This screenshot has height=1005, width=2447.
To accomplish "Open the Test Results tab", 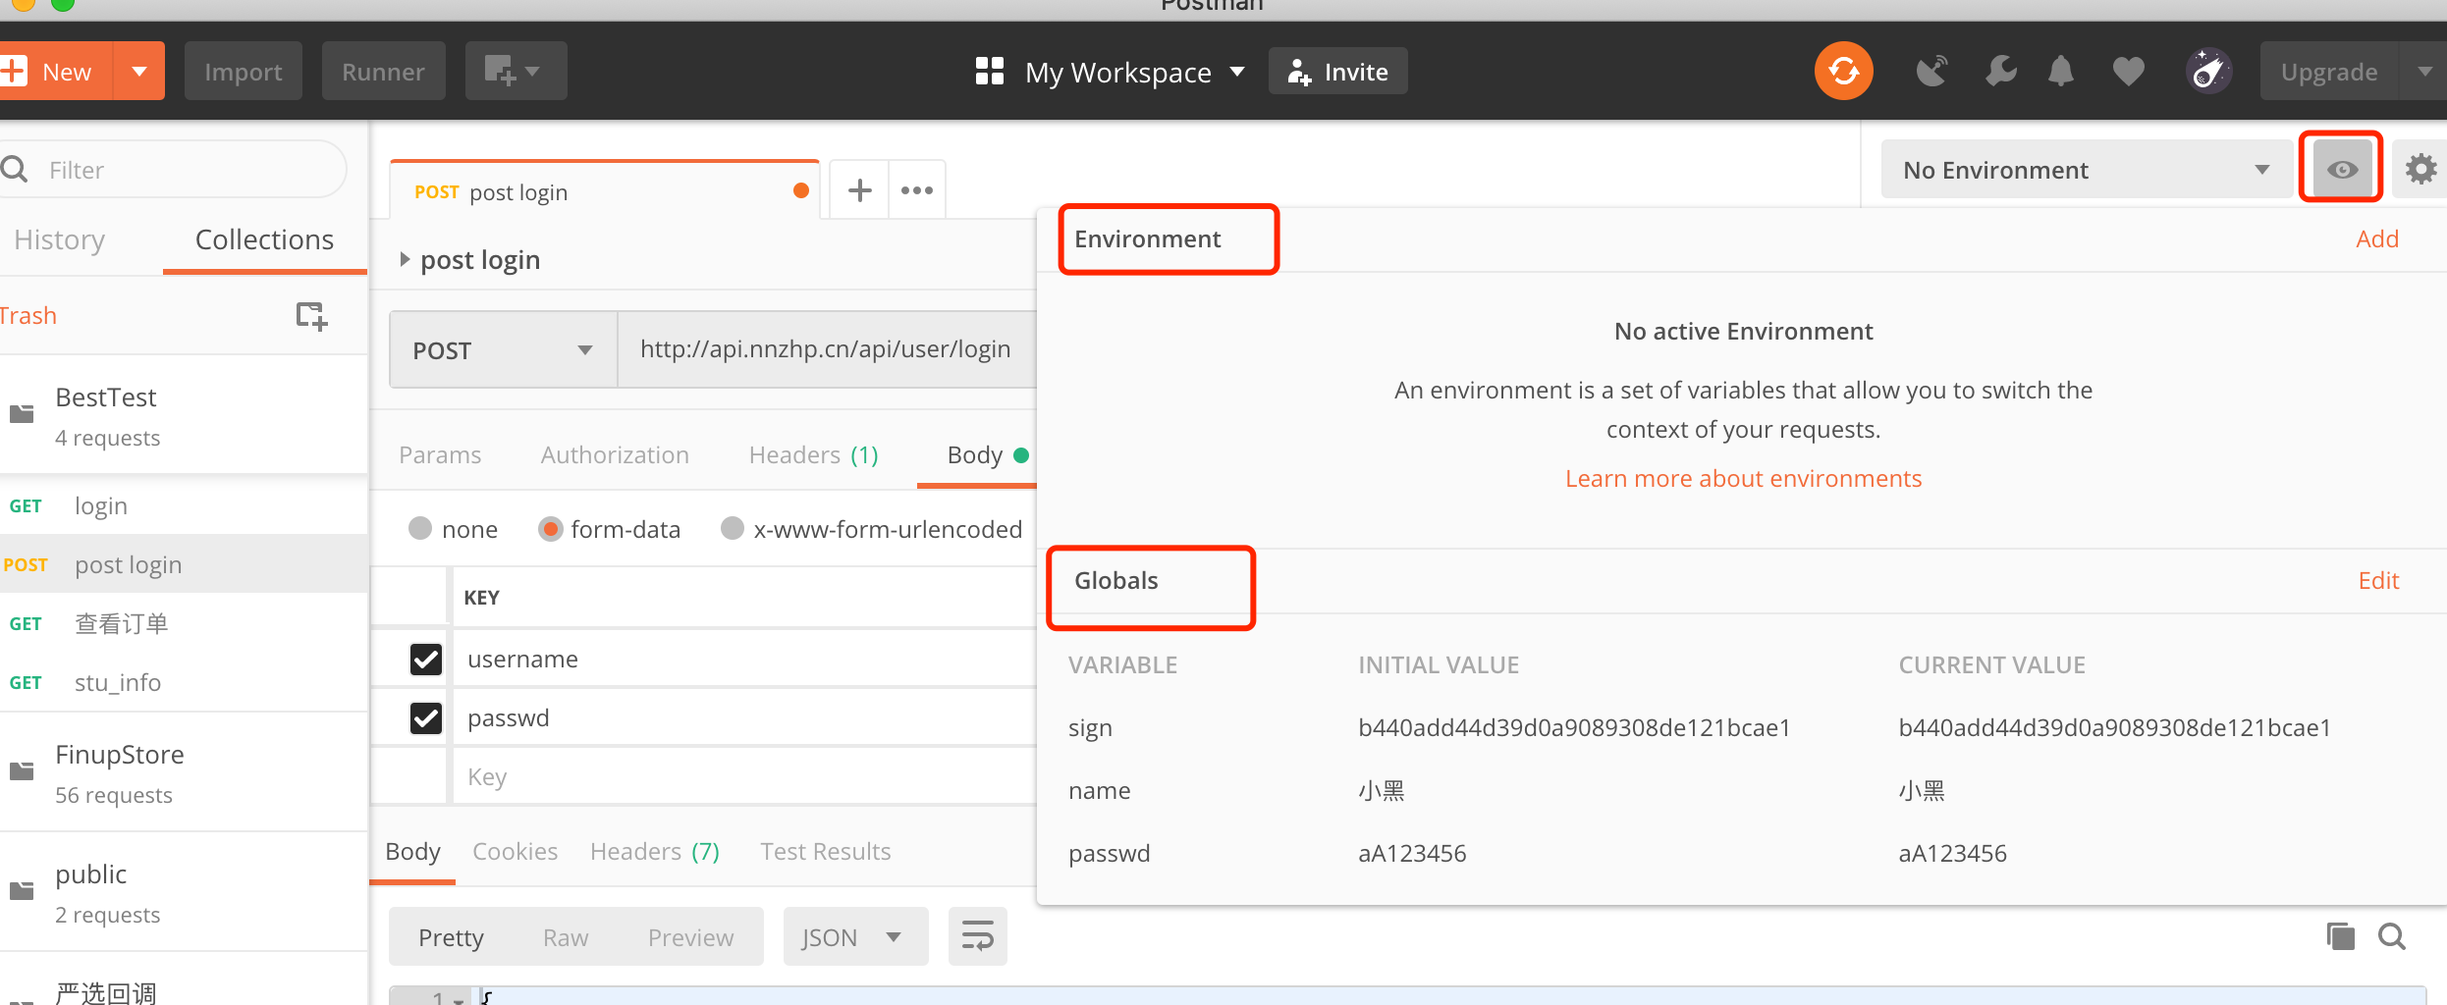I will click(x=825, y=851).
